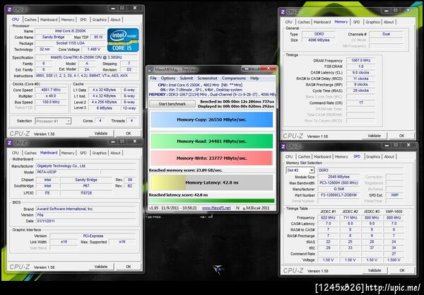
Task: Click OK in the SPD CPU-Z window
Action: pos(402,270)
